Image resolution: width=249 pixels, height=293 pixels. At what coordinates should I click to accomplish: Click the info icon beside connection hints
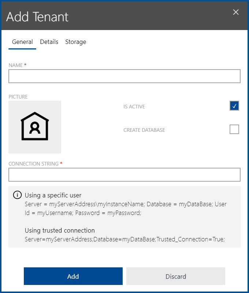click(x=17, y=195)
